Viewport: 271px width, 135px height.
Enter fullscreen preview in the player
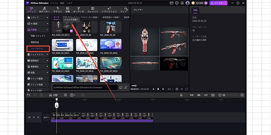pyautogui.click(x=187, y=89)
